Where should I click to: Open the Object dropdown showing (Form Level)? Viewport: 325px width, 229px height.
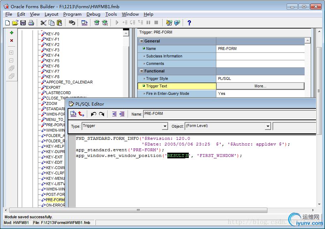(x=268, y=126)
